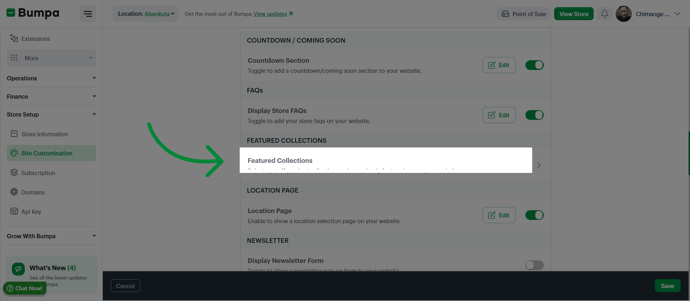Enable the Display Newsletter Form toggle
This screenshot has width=690, height=301.
tap(534, 265)
